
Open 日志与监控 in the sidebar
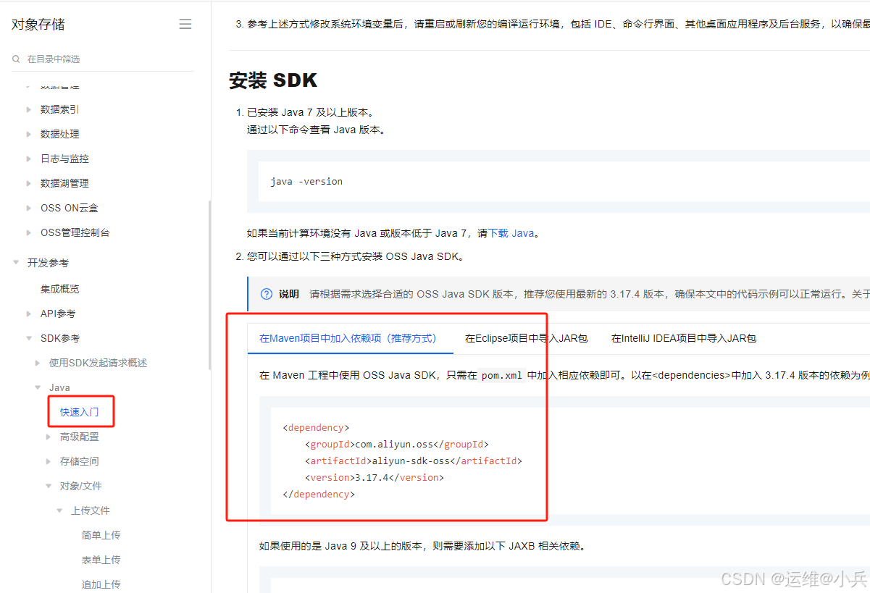click(x=64, y=159)
